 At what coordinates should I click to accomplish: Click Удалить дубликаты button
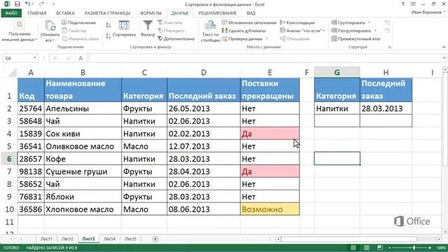(x=244, y=31)
